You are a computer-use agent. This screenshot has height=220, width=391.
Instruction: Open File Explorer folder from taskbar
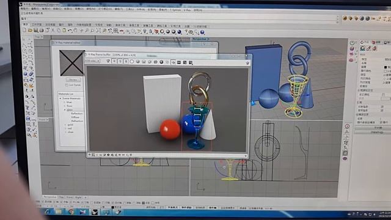click(x=59, y=212)
